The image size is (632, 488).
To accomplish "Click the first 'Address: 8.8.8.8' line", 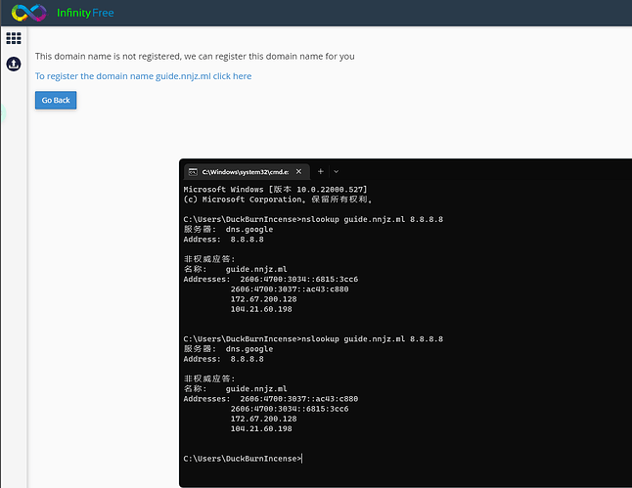I will point(223,239).
